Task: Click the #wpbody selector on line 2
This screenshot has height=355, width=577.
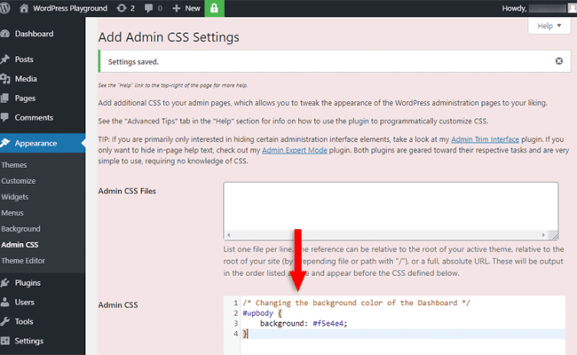Action: 257,313
